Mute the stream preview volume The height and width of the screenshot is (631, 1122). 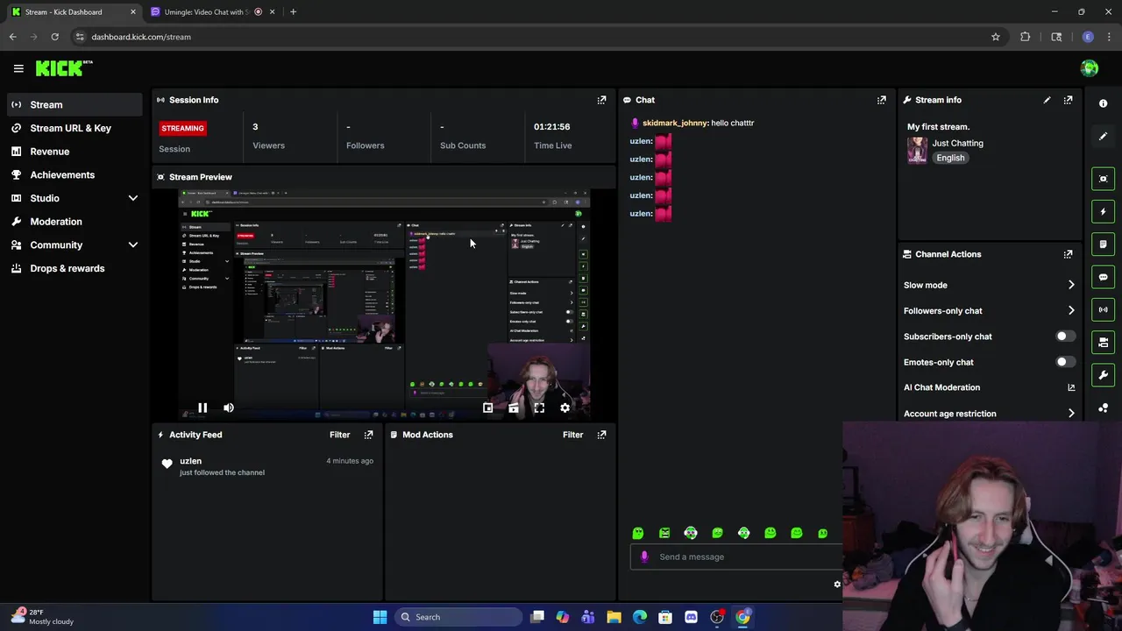point(229,408)
